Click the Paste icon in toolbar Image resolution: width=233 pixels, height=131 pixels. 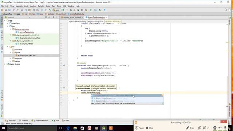click(x=29, y=10)
